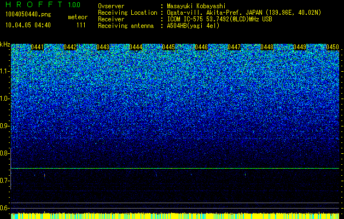The image size is (344, 219).
Task: Click the 0449 time marker
Action: coord(300,47)
